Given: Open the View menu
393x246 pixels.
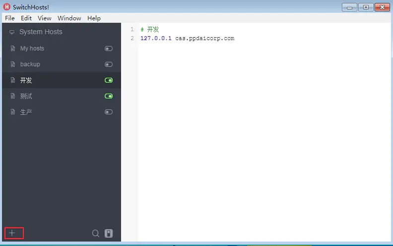Looking at the screenshot, I should pos(45,18).
